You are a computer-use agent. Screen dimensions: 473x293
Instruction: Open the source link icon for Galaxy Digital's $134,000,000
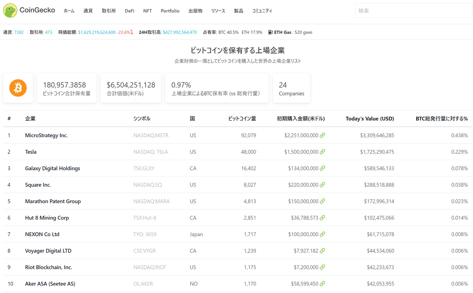tap(322, 168)
